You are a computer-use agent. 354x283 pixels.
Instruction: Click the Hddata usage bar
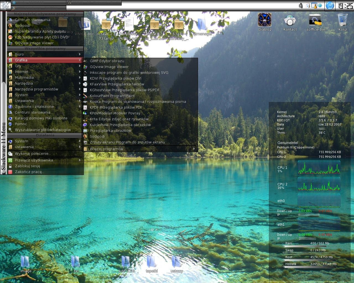pyautogui.click(x=309, y=267)
